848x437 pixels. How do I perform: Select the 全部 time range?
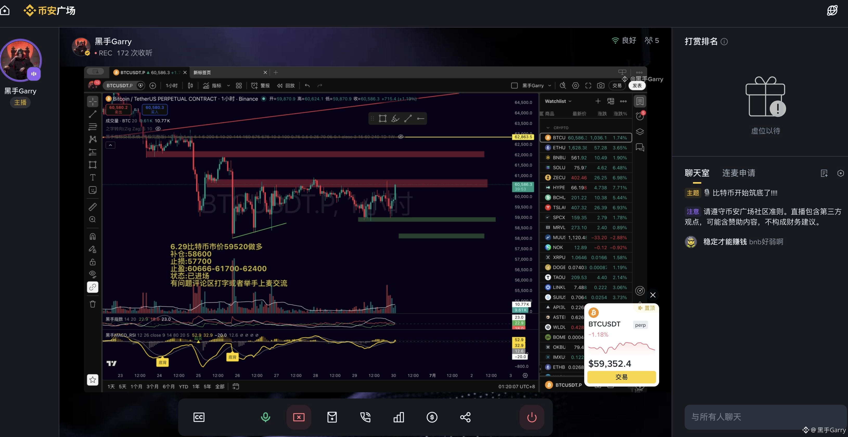tap(220, 386)
